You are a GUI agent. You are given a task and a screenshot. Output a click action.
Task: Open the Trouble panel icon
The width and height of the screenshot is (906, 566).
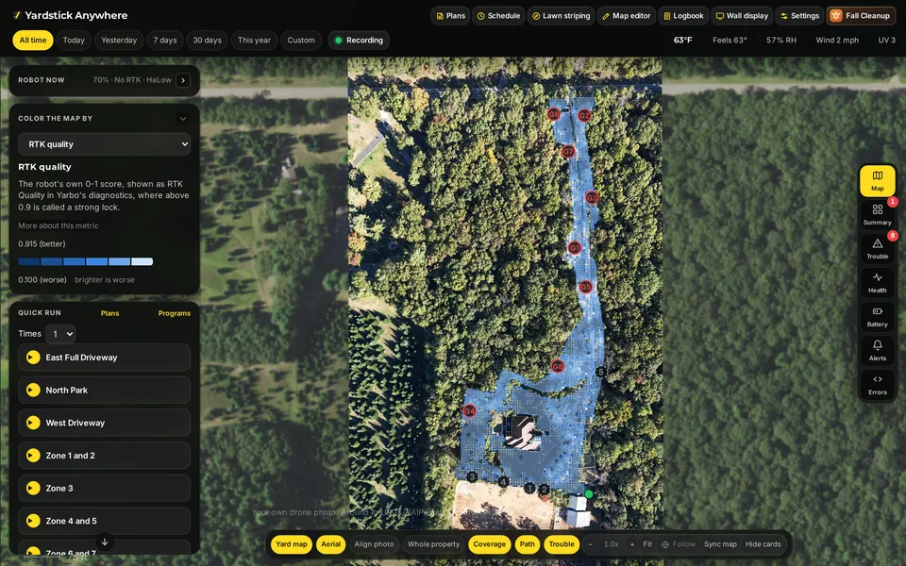877,248
